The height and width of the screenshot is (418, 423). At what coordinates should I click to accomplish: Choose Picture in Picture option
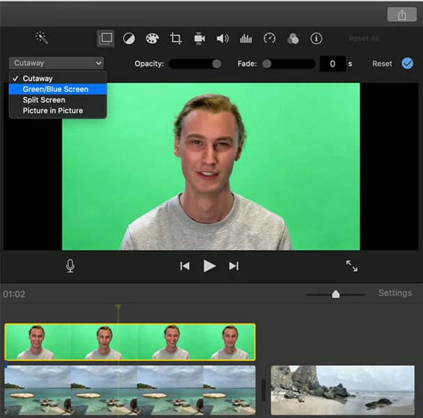(58, 111)
